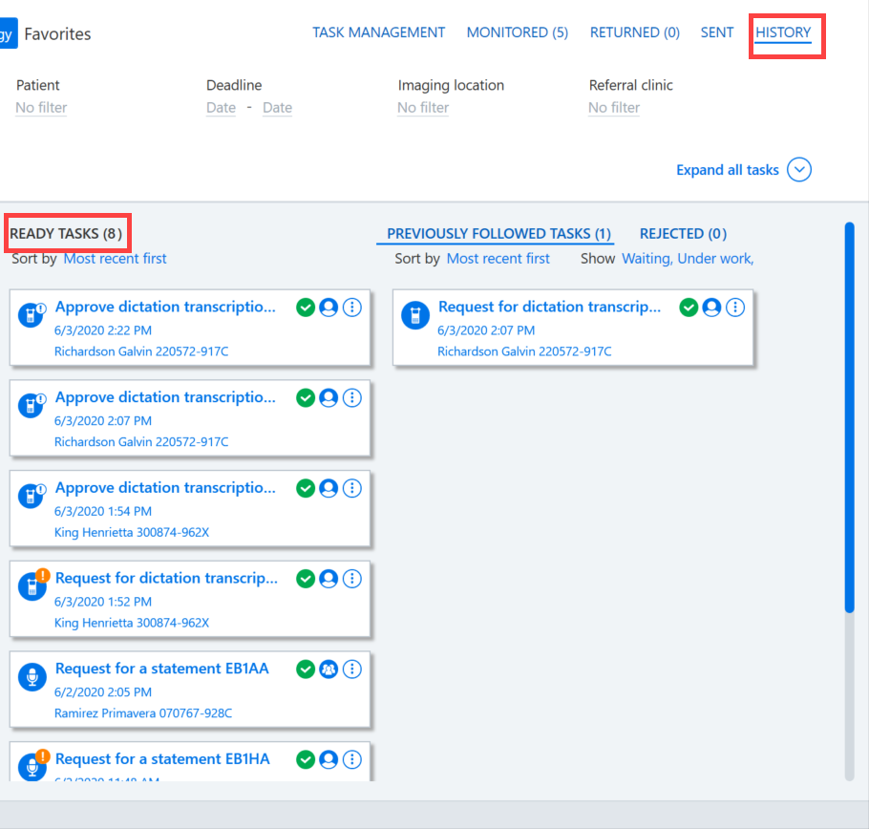Open the Deadline end Date field
This screenshot has height=829, width=869.
coord(277,108)
